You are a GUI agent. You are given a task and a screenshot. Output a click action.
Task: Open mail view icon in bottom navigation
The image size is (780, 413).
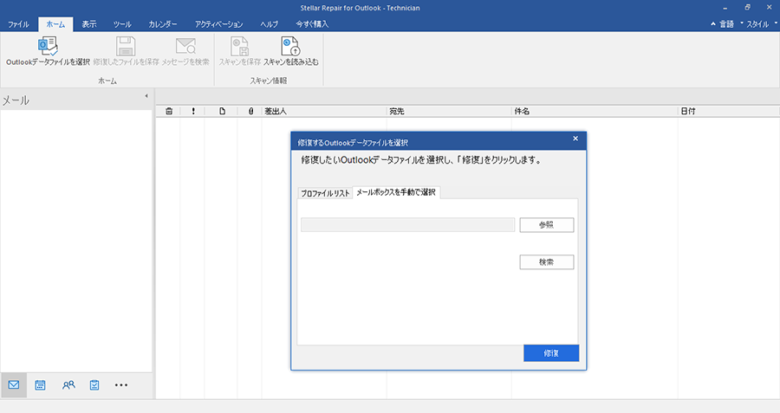tap(14, 385)
